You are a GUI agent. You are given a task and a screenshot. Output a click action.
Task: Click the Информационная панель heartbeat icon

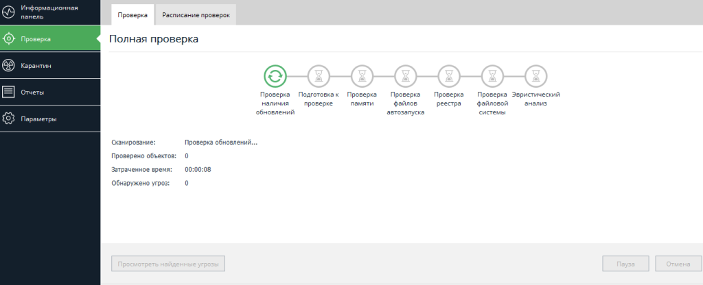click(x=9, y=12)
